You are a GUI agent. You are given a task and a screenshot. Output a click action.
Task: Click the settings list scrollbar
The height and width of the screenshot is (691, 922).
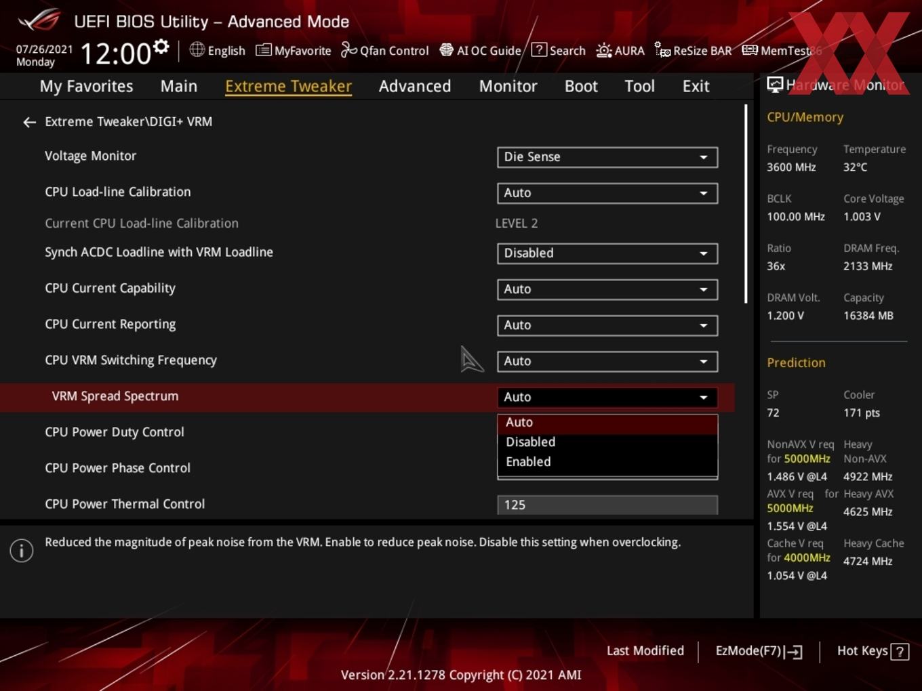click(x=746, y=203)
